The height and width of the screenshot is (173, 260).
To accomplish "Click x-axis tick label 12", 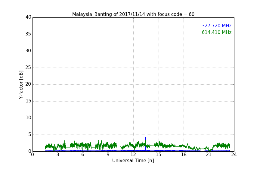I will coord(133,155).
